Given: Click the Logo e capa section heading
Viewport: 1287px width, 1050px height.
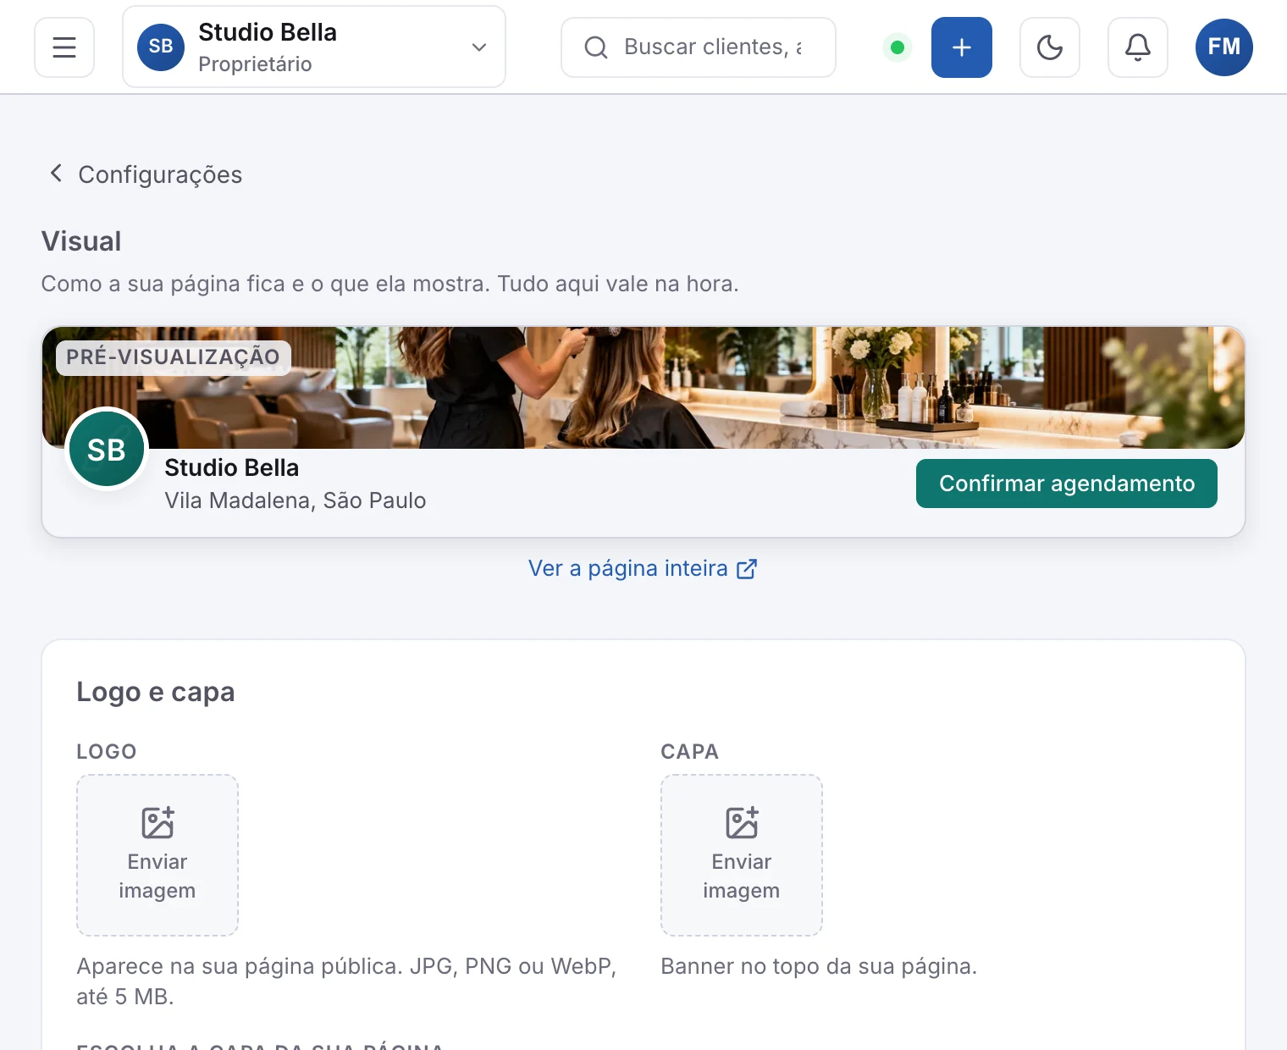Looking at the screenshot, I should click(x=156, y=692).
